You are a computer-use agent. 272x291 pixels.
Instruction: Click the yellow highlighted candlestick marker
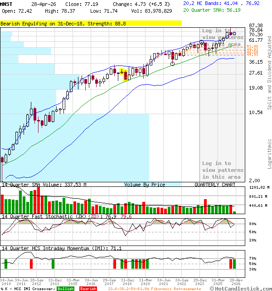[x=121, y=71]
